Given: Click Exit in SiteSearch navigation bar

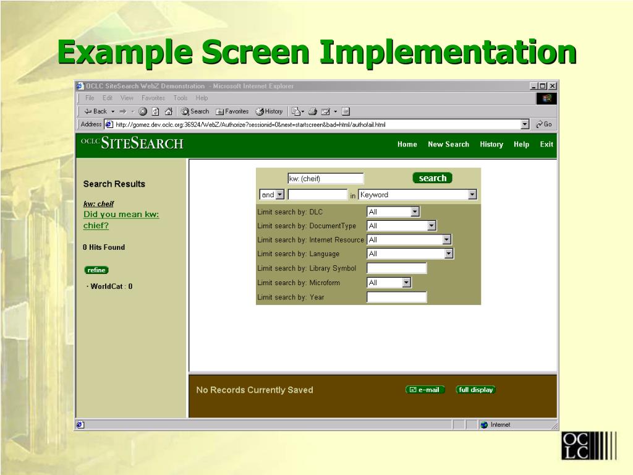Looking at the screenshot, I should (x=546, y=144).
